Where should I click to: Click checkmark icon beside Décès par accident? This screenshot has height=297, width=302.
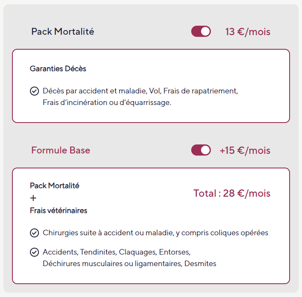click(34, 91)
